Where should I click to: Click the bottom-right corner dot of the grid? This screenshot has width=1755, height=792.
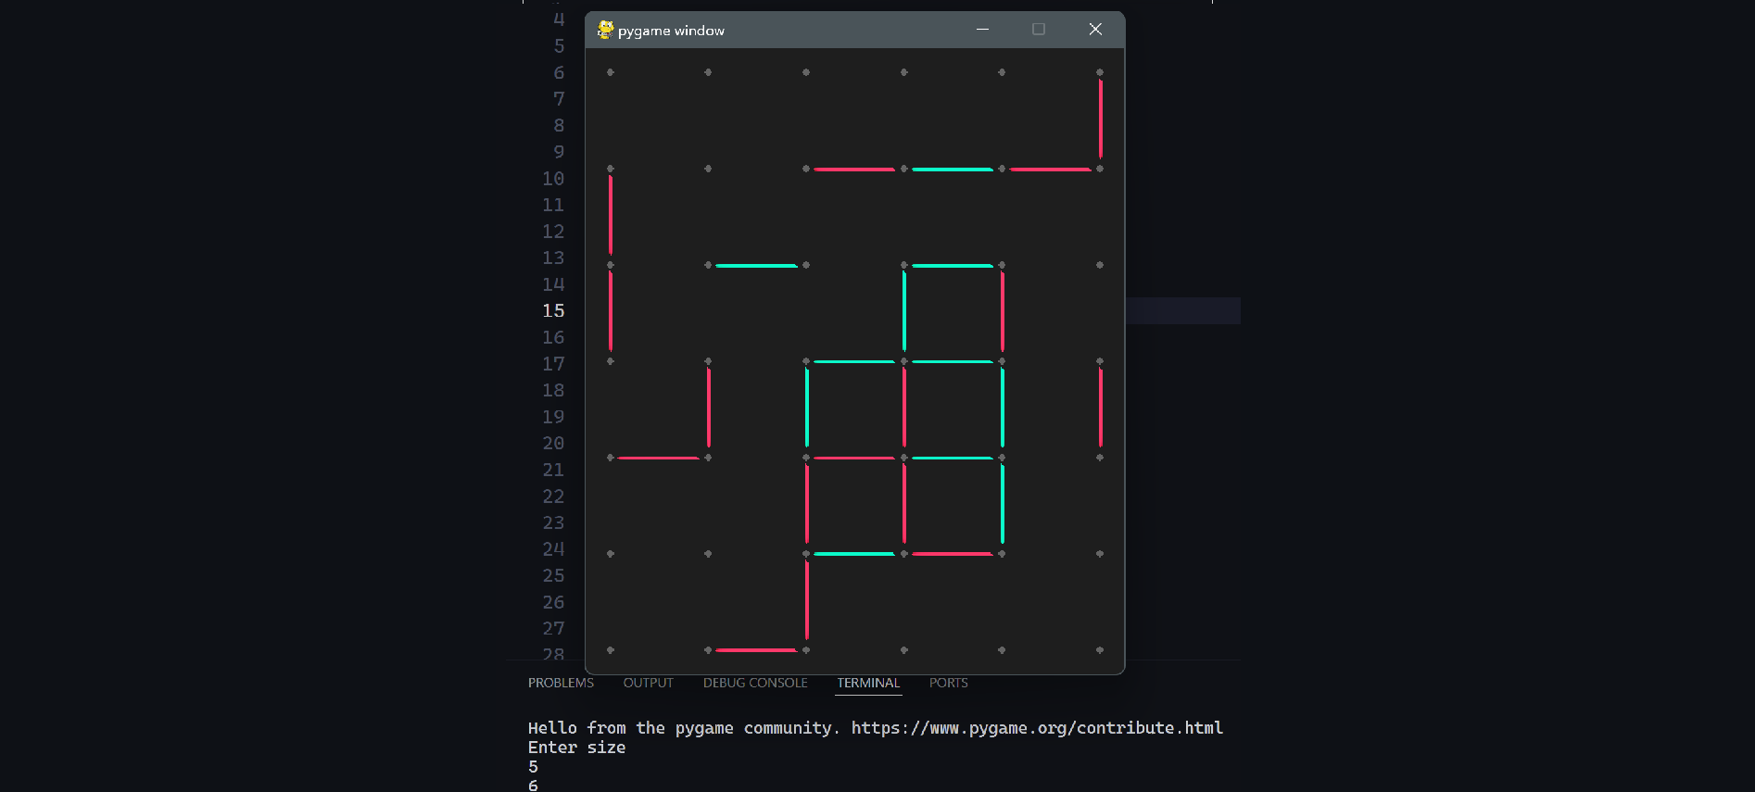pyautogui.click(x=1100, y=650)
